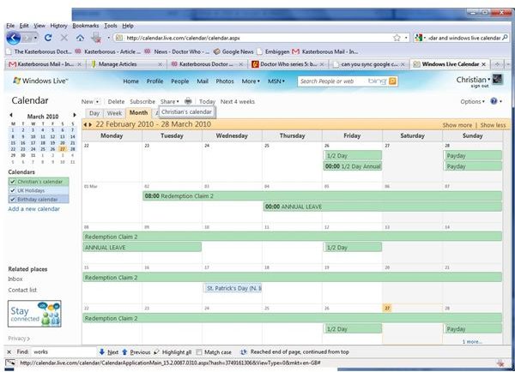This screenshot has height=372, width=515.
Task: Click the downloads arrow toolbar icon
Action: pyautogui.click(x=96, y=38)
